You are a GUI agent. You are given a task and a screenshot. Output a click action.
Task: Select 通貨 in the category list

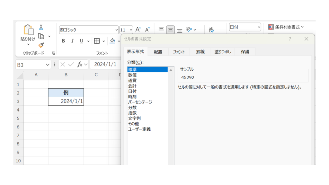[132, 81]
